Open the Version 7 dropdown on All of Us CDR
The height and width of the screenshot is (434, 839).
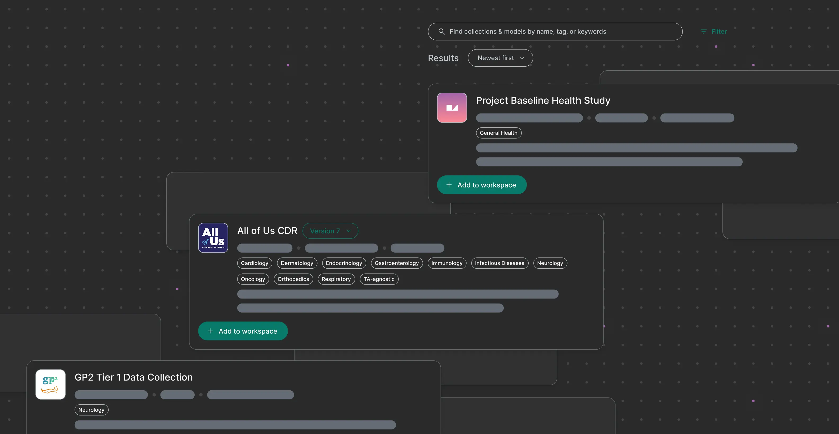[x=330, y=231]
